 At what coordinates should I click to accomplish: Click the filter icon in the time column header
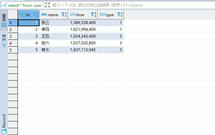(x=92, y=15)
